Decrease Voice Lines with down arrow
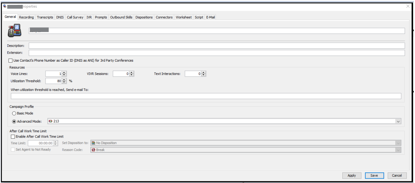Viewport: 415px width, 183px height. click(64, 75)
